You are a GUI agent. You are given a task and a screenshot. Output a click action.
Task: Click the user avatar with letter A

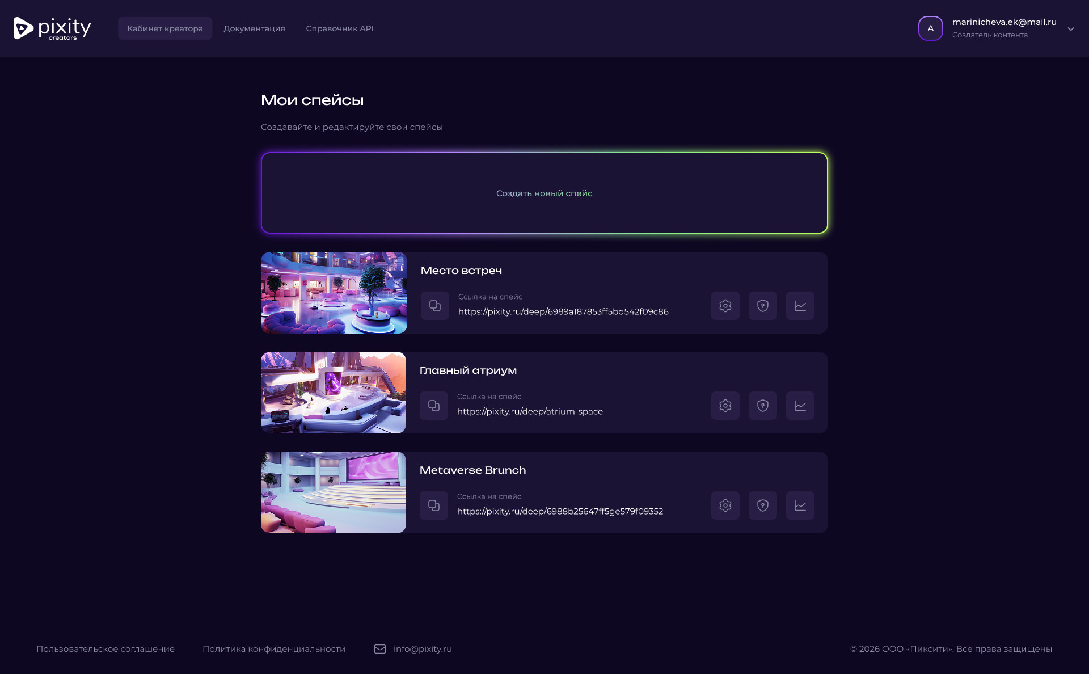point(930,28)
